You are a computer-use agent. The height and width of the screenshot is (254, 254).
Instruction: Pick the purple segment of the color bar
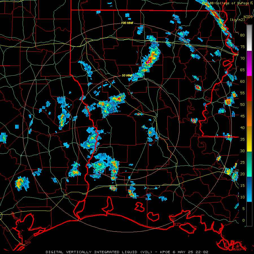tap(249, 63)
